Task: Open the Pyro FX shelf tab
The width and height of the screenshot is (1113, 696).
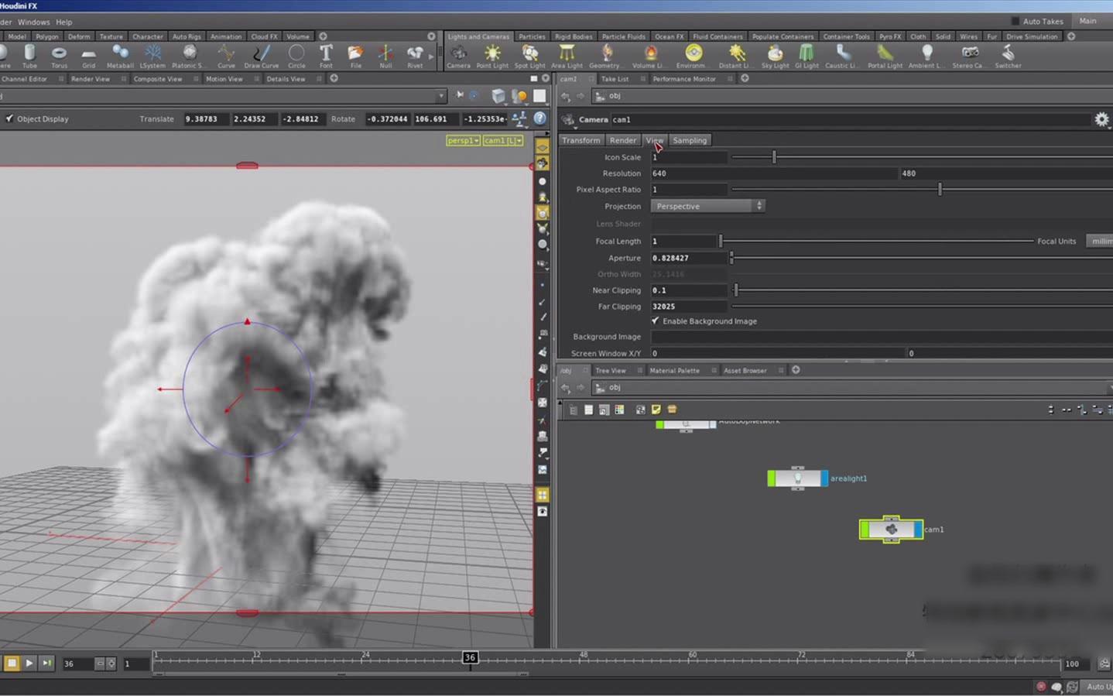Action: point(889,36)
